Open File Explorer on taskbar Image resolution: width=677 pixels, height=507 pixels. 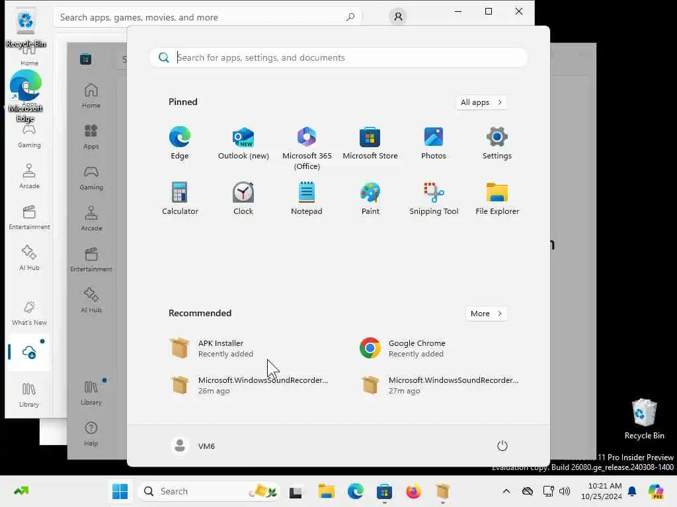[326, 491]
